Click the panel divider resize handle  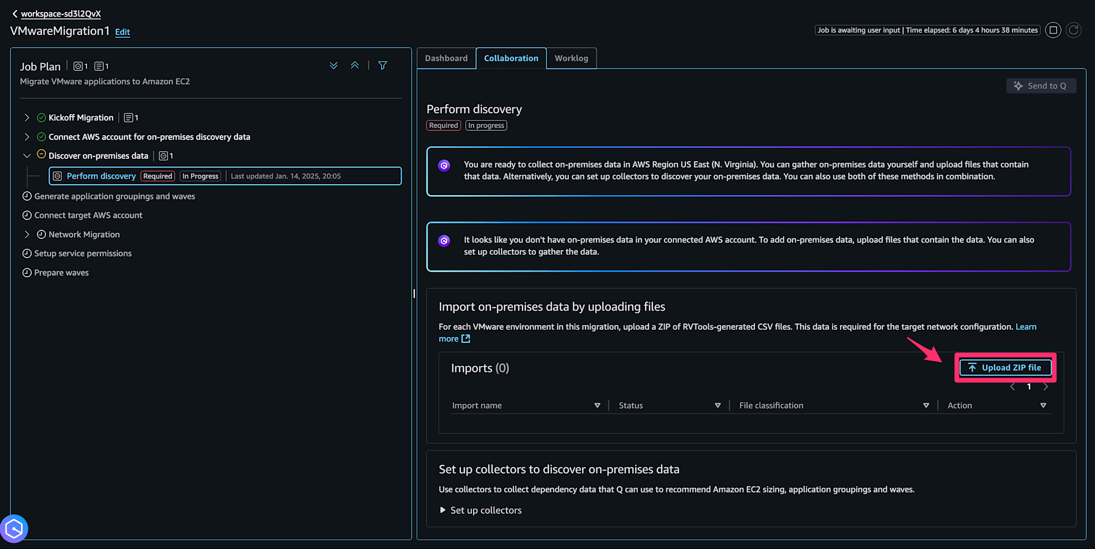[414, 294]
